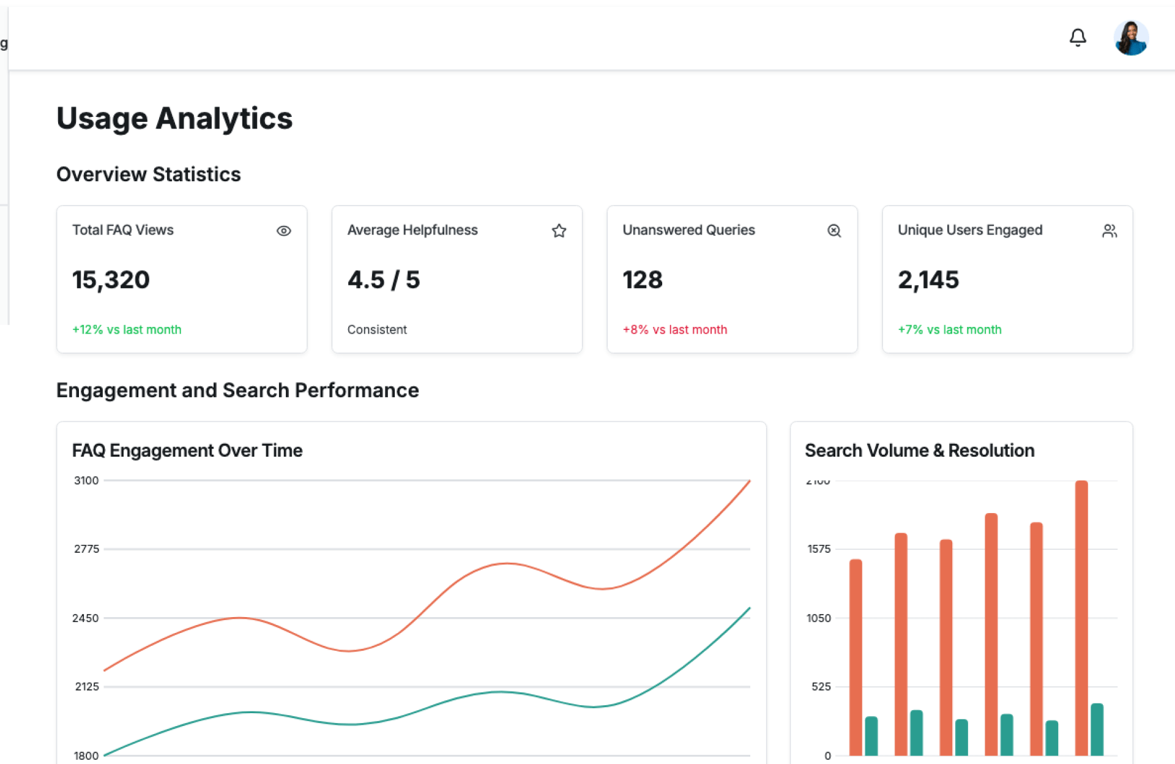
Task: Click the +7% vs last month label
Action: [x=950, y=329]
